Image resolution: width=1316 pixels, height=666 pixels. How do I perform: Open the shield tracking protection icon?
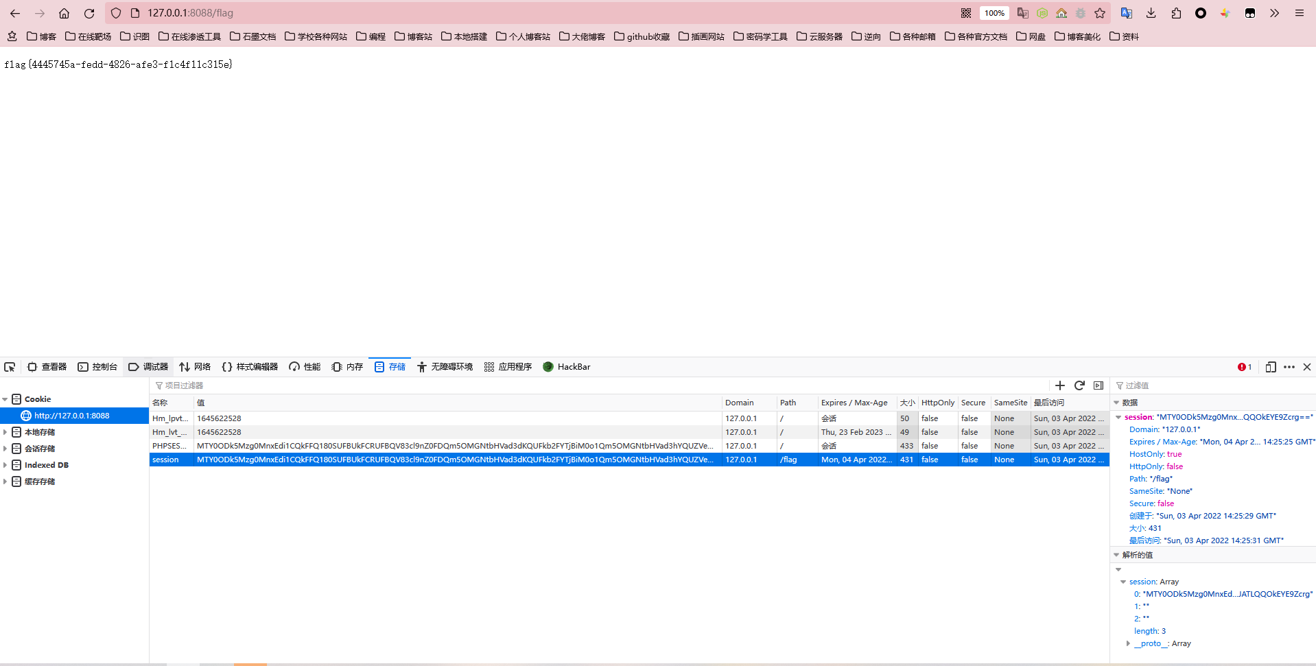pos(116,13)
